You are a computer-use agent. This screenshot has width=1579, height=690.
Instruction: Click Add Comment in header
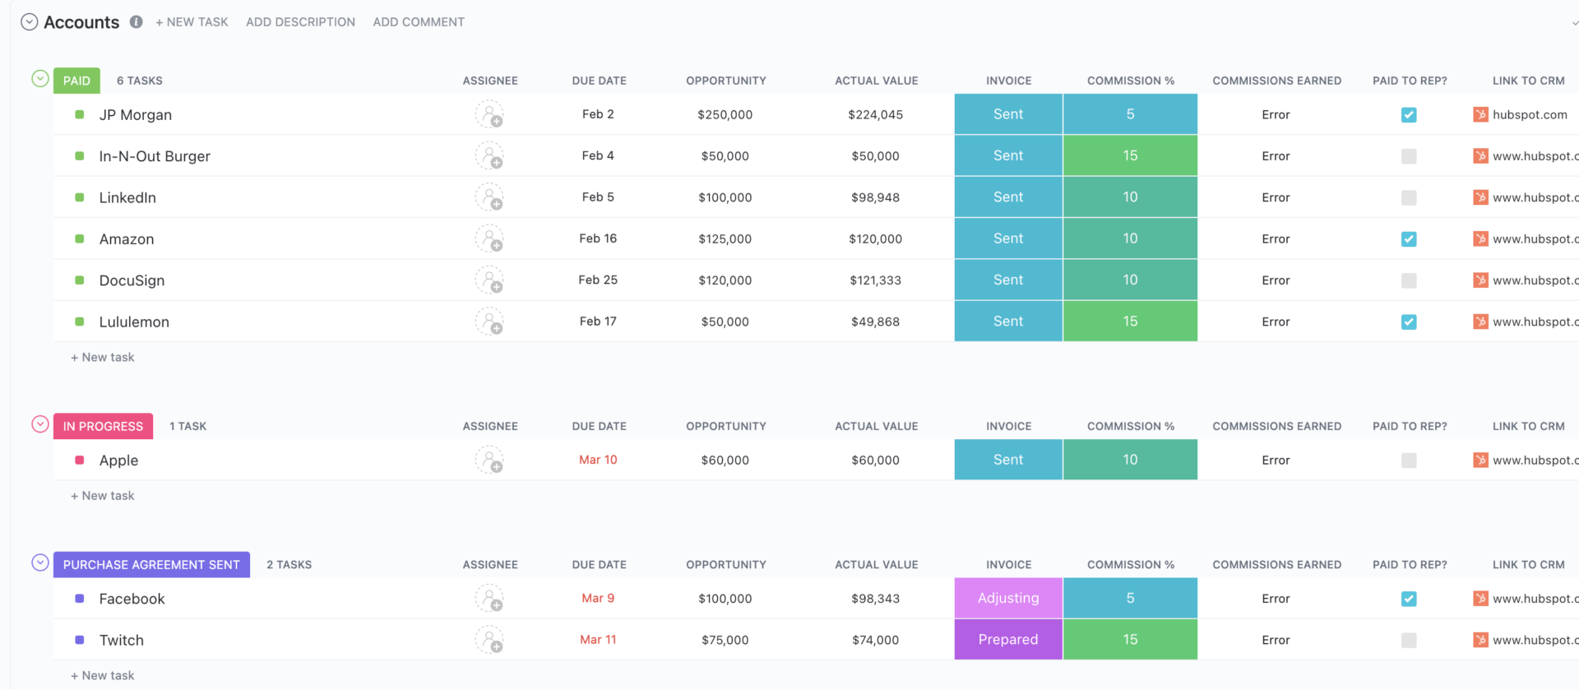click(419, 22)
